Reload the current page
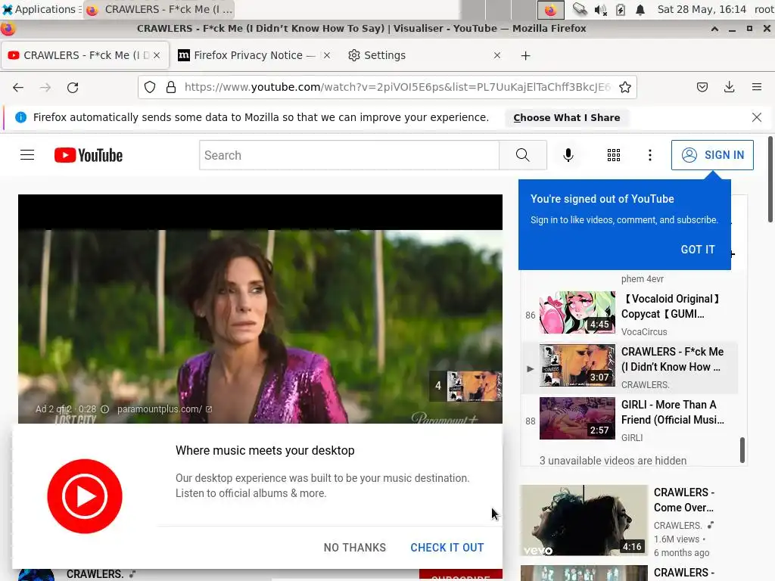Image resolution: width=775 pixels, height=581 pixels. pos(73,88)
